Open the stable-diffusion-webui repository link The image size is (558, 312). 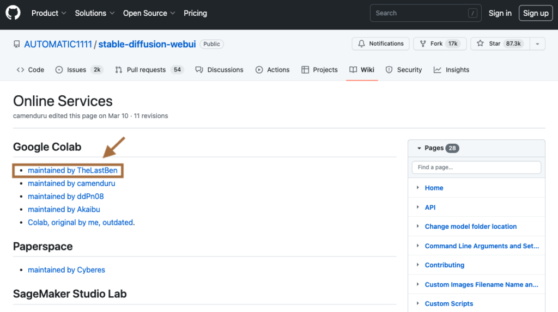147,44
